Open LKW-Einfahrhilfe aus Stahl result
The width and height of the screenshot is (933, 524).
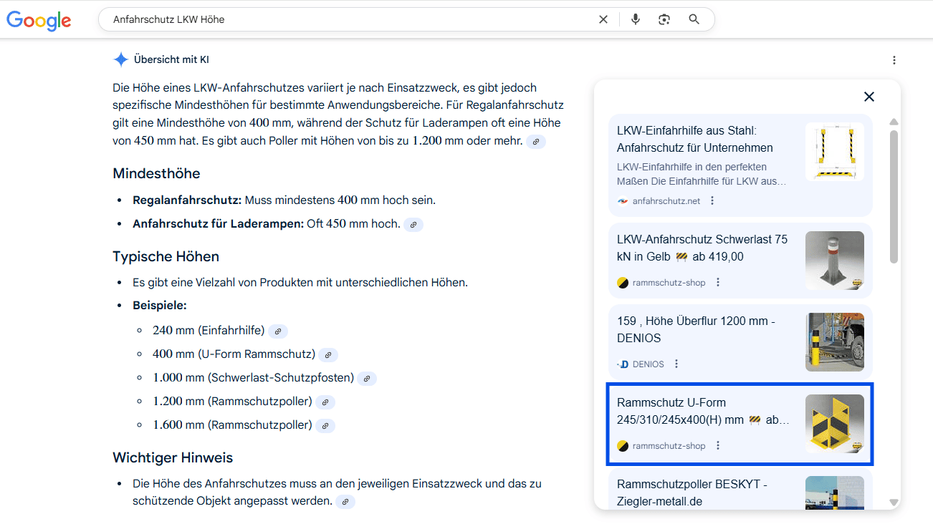pyautogui.click(x=694, y=140)
